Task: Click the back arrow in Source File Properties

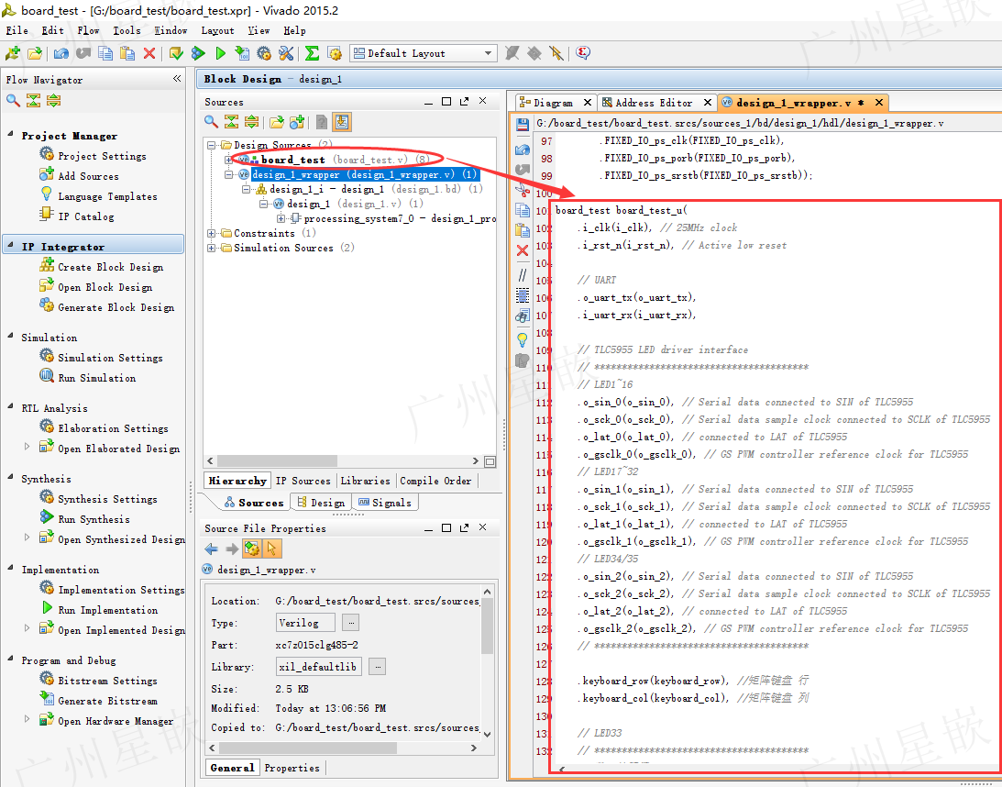Action: 212,549
